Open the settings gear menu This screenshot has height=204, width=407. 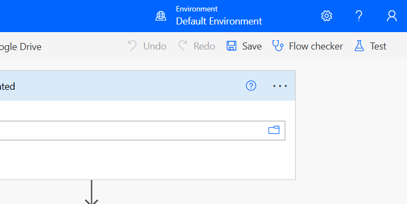click(327, 16)
